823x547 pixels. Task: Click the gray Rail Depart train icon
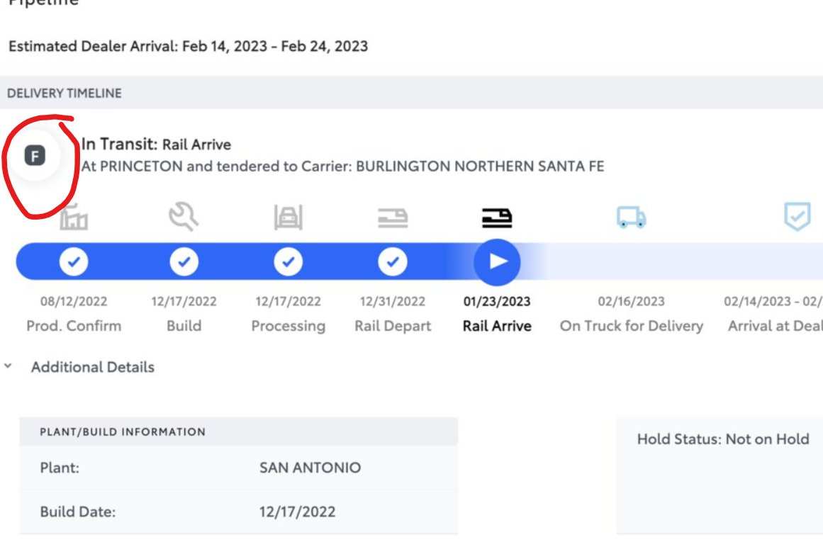click(393, 218)
